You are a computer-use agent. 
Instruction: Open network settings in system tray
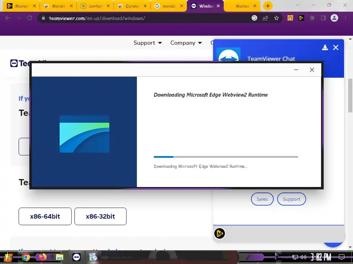click(295, 257)
